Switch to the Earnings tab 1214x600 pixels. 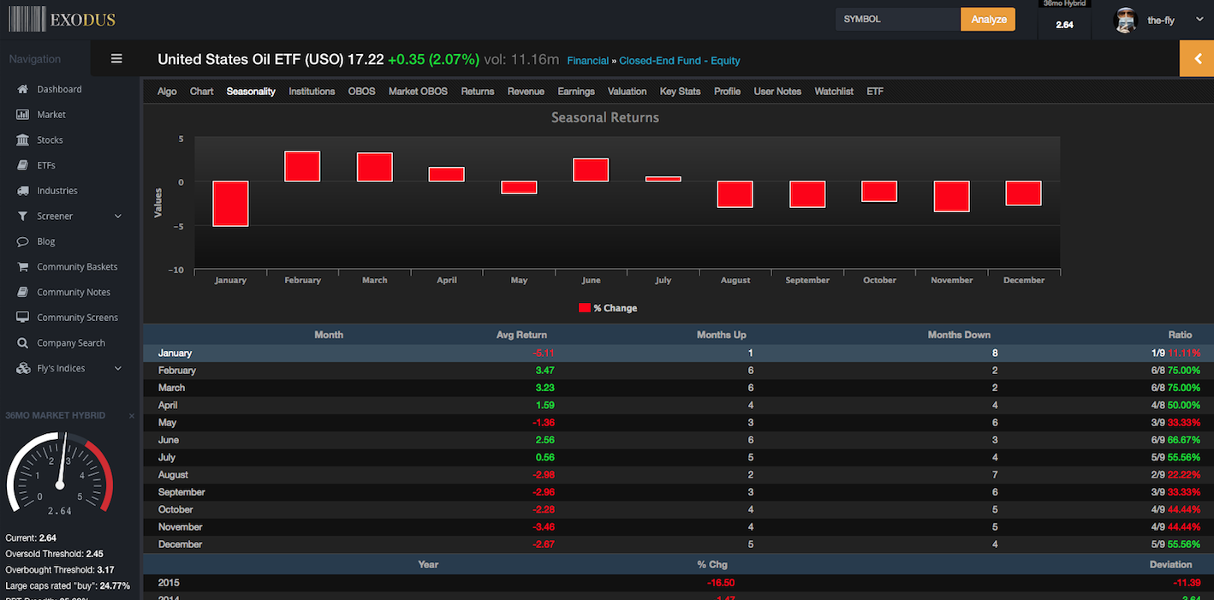[x=576, y=92]
